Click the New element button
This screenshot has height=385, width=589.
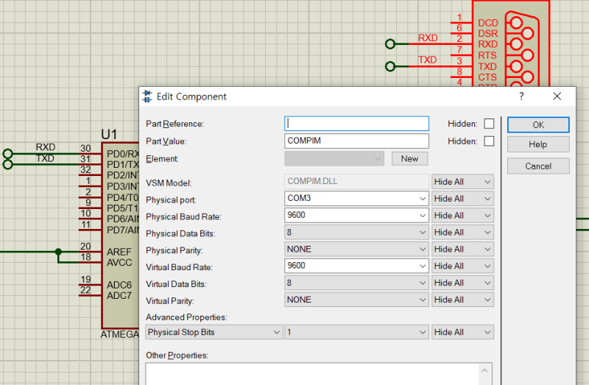(409, 158)
